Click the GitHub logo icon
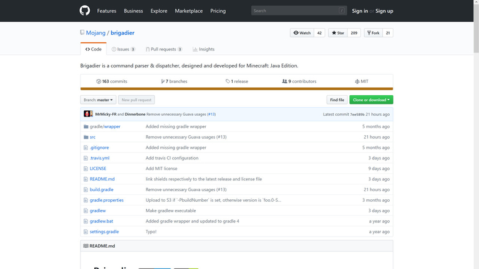This screenshot has width=479, height=269. click(85, 11)
